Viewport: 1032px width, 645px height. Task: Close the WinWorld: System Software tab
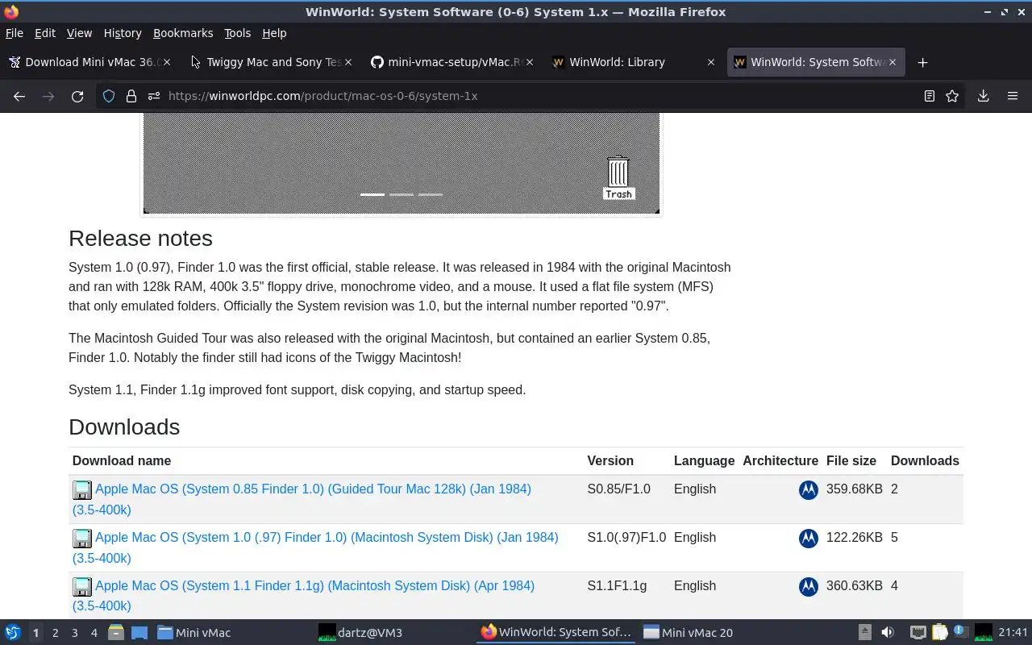tap(893, 62)
